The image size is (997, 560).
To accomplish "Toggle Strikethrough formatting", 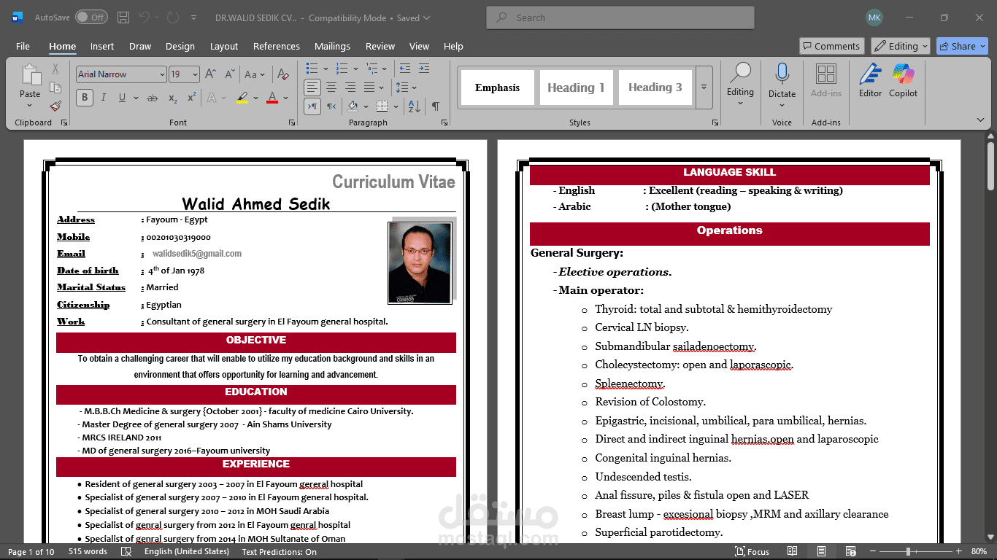I will [x=152, y=98].
